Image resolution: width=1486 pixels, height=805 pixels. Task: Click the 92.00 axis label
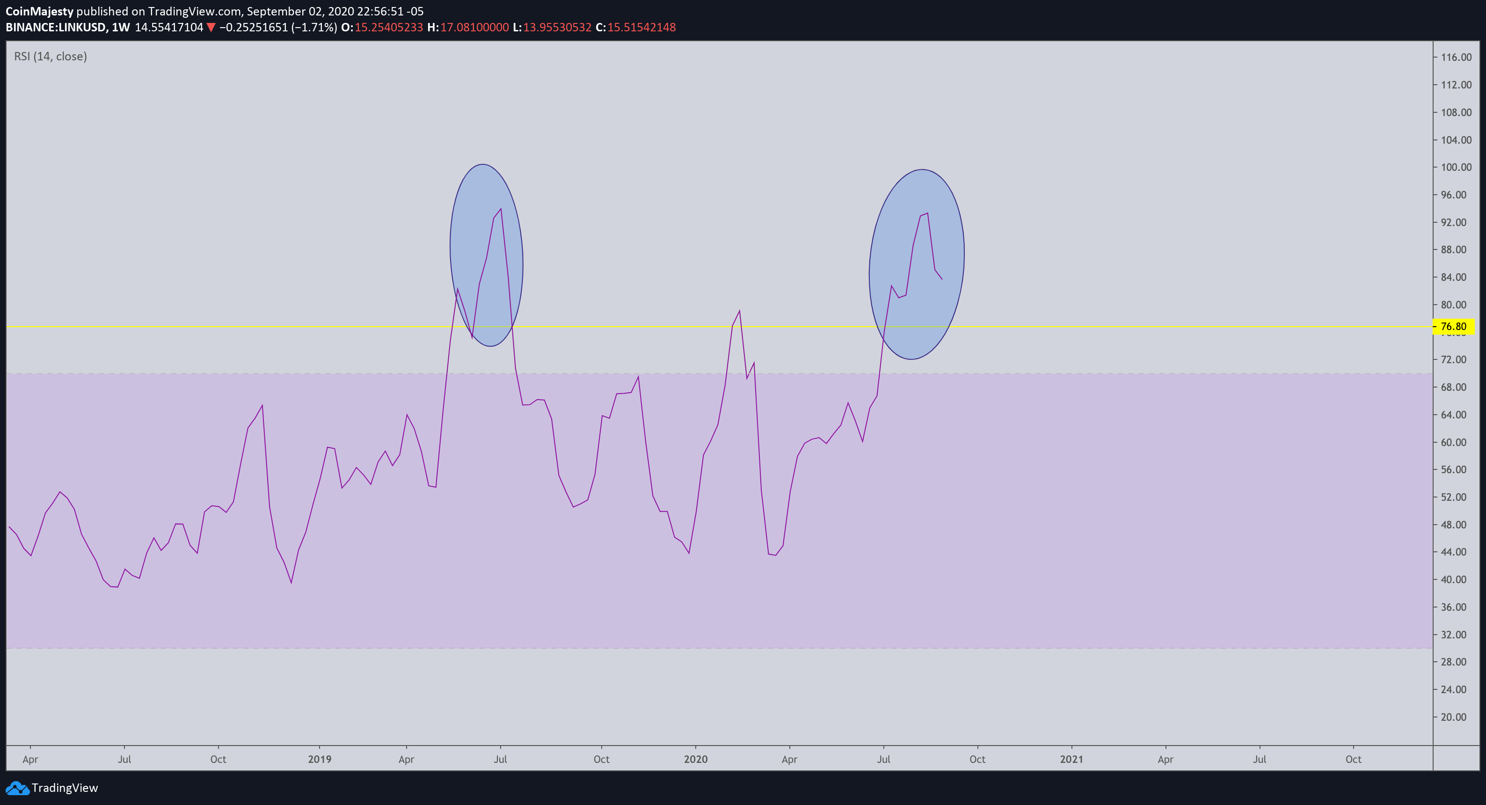[1454, 222]
